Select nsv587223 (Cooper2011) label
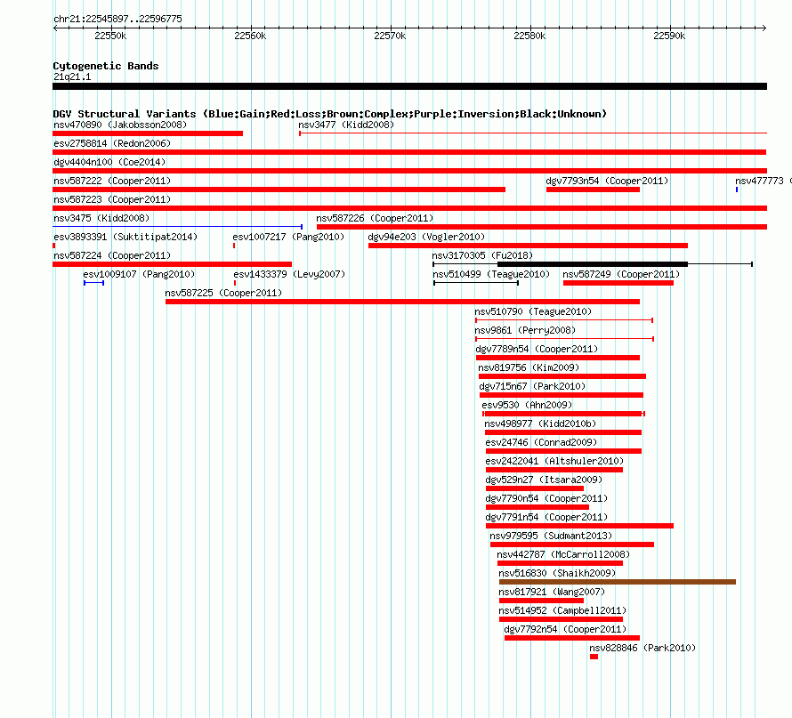This screenshot has height=718, width=792. (x=112, y=199)
